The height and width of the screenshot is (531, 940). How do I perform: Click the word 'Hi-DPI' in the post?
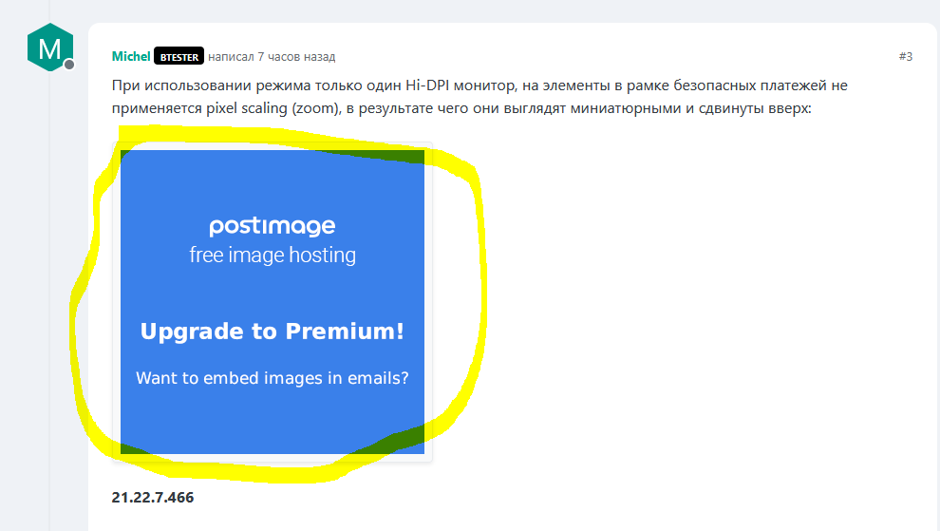427,85
